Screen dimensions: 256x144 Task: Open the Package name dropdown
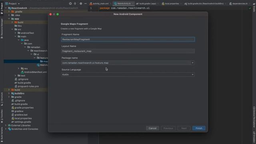pyautogui.click(x=192, y=63)
